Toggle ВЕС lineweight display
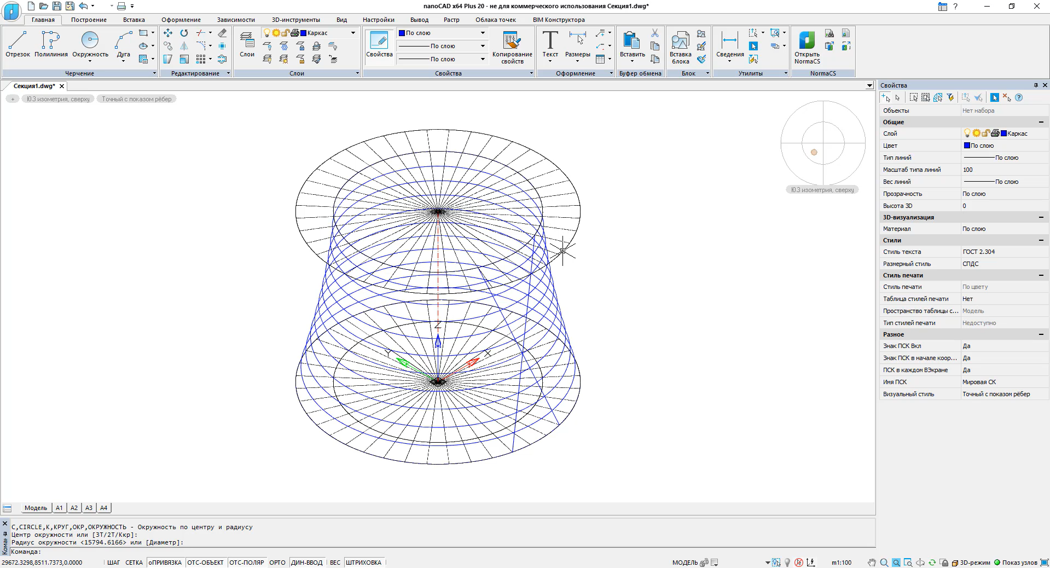 pos(335,563)
